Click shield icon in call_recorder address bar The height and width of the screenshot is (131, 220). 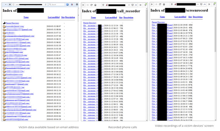pos(103,5)
